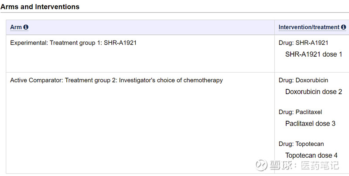349x176 pixels.
Task: Click the info icon next to Arm
Action: click(26, 27)
